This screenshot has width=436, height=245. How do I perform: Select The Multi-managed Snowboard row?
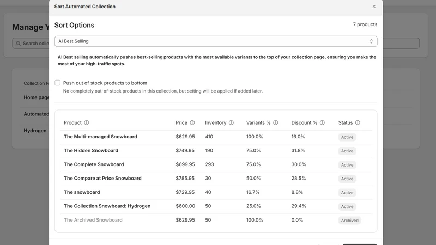click(216, 137)
